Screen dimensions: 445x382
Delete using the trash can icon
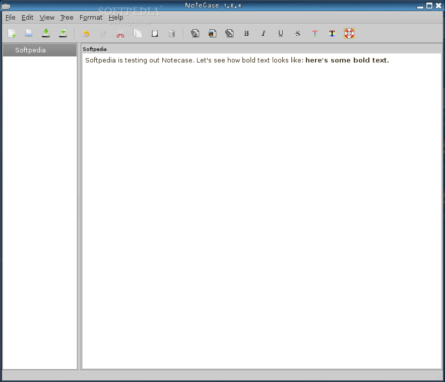pyautogui.click(x=172, y=33)
